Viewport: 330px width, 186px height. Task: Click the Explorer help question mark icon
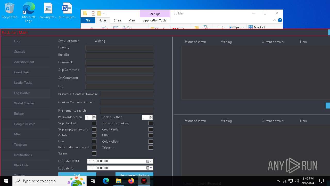[x=280, y=20]
